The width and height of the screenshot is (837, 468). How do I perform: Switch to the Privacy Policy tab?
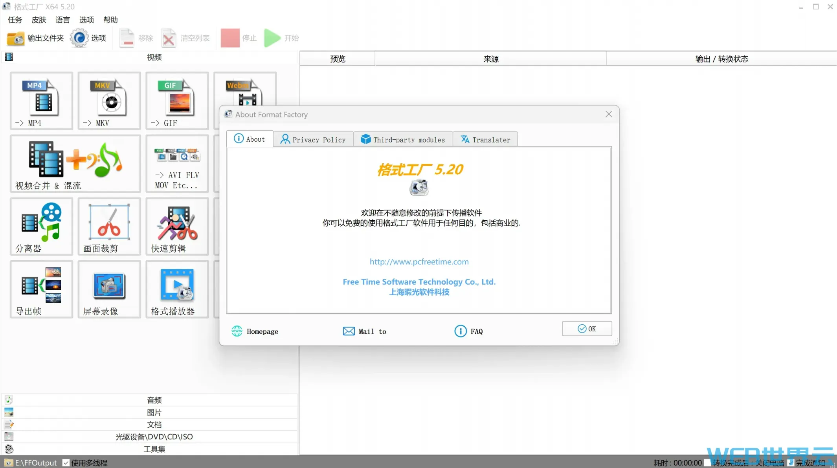[313, 139]
